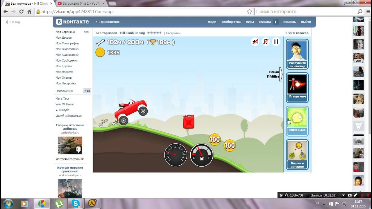The width and height of the screenshot is (372, 209).
Task: Open Моя Страница in sidebar
Action: pyautogui.click(x=65, y=32)
